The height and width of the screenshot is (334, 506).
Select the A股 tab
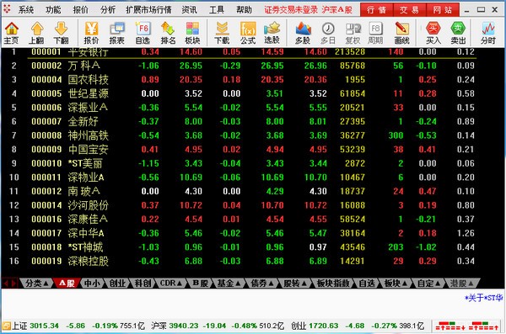coord(67,284)
